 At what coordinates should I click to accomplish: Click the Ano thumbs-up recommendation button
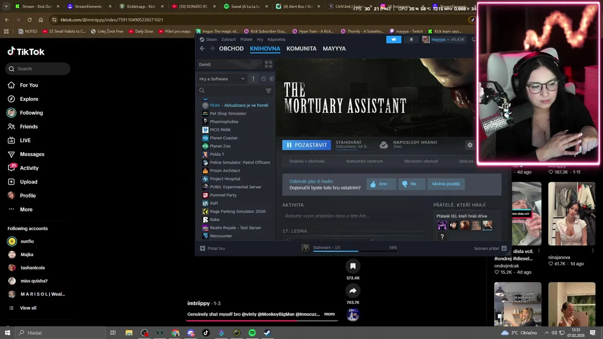coord(382,184)
